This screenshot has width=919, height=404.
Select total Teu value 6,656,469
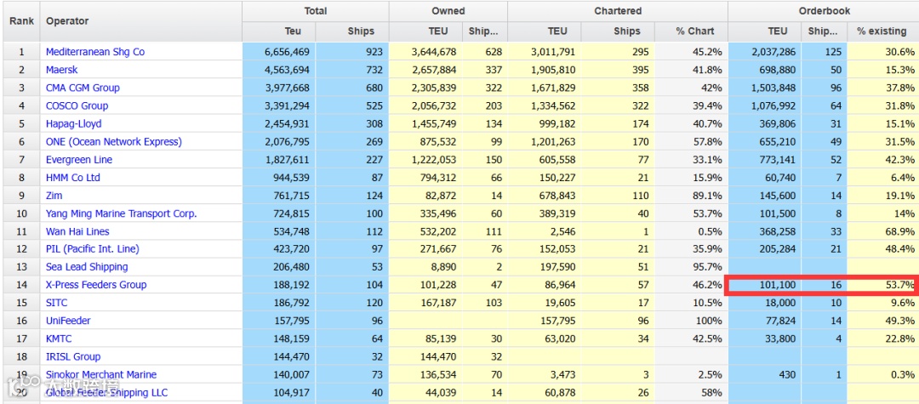coord(288,52)
